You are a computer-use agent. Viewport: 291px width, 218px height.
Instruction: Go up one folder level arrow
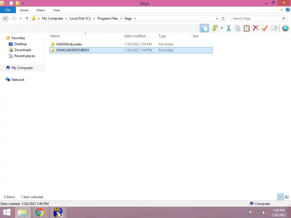click(x=27, y=18)
